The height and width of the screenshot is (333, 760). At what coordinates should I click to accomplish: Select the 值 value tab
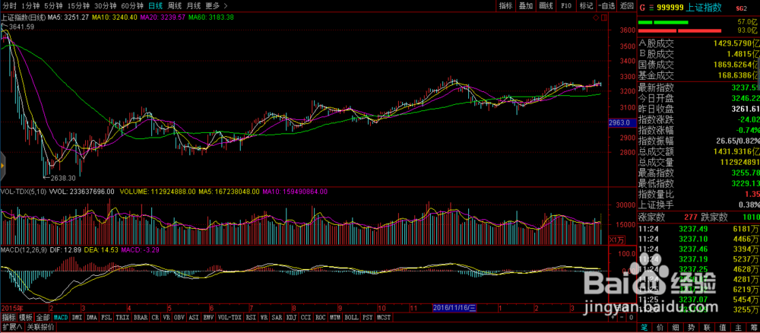click(722, 327)
